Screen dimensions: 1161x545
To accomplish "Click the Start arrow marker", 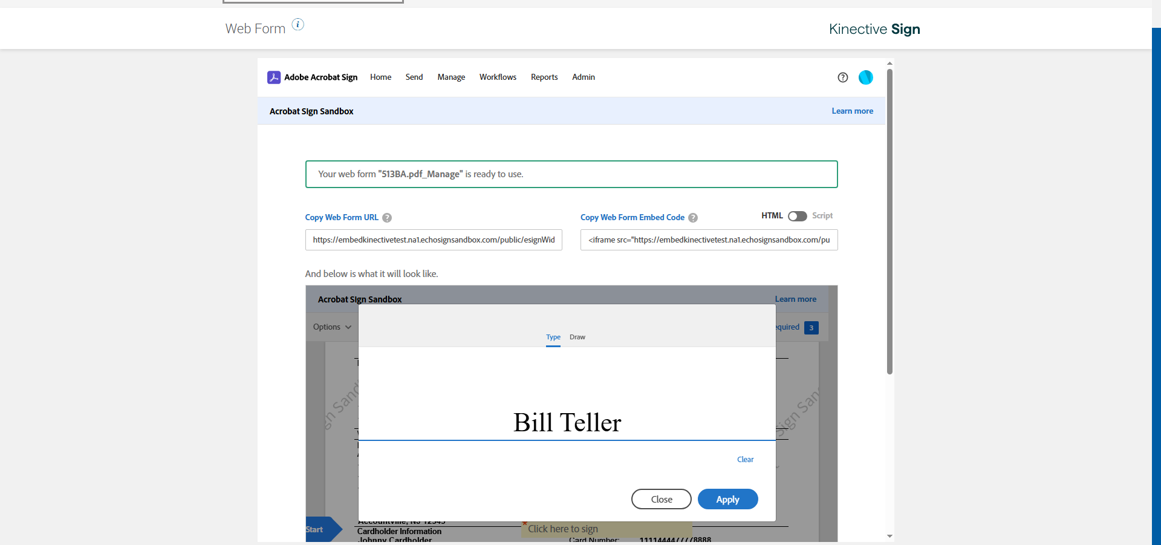I will [324, 529].
